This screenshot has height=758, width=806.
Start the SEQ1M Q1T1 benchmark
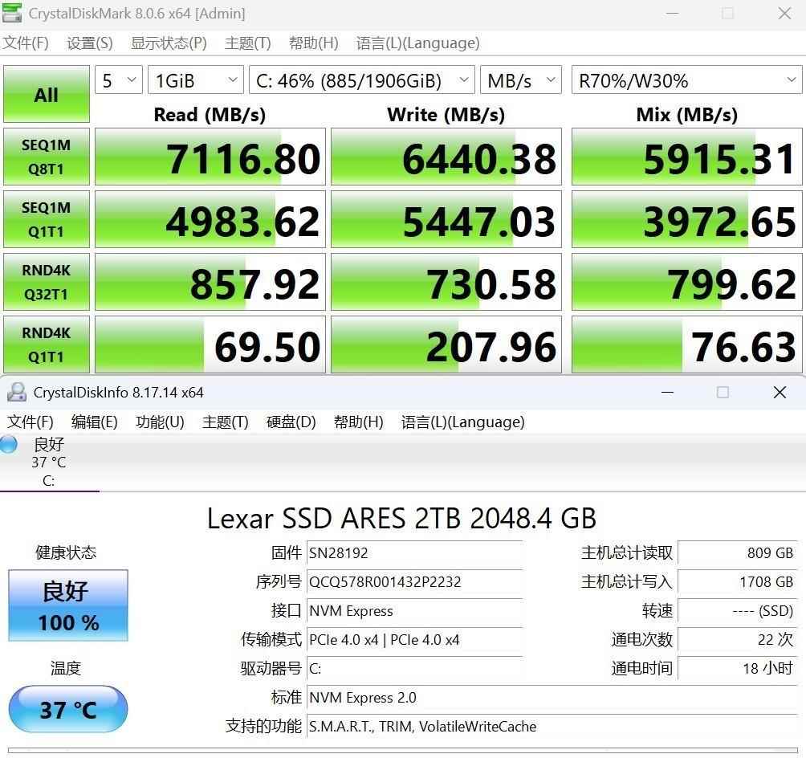pos(46,219)
